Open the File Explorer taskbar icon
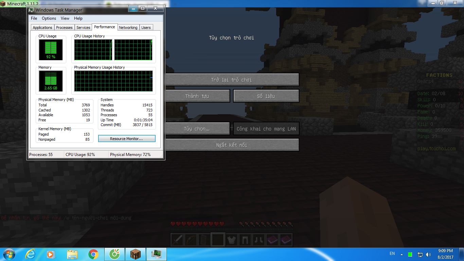The height and width of the screenshot is (261, 464). (72, 254)
